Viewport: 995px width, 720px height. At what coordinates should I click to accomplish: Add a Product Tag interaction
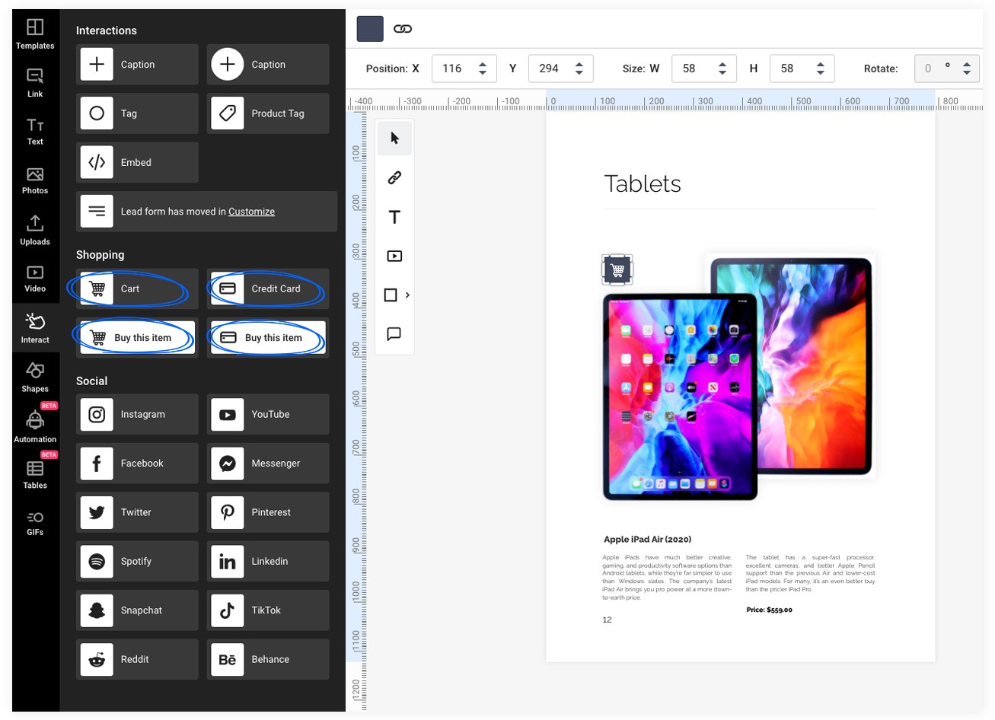coord(268,113)
